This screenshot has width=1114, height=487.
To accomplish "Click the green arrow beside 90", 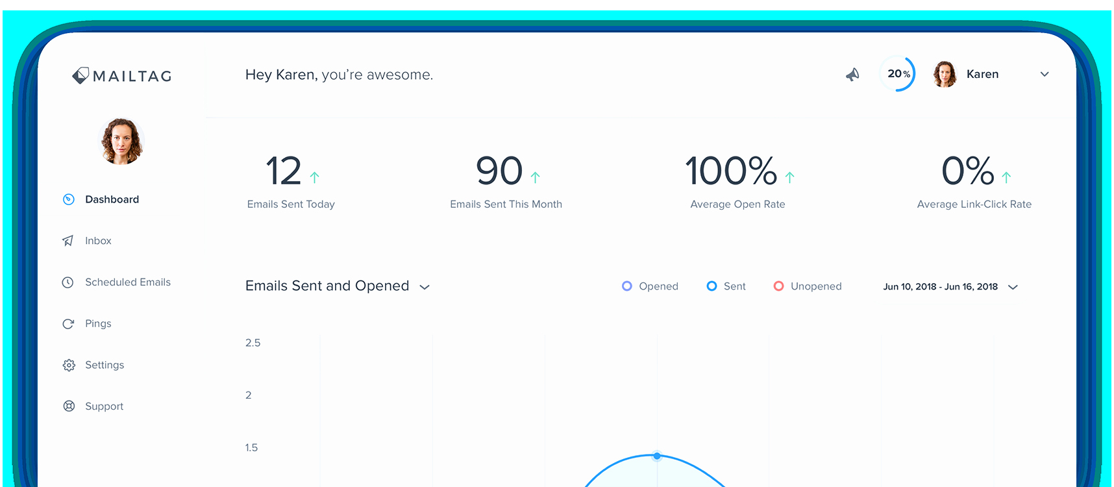I will click(536, 177).
